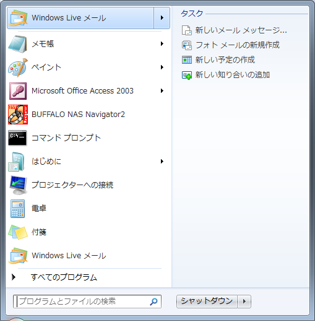The width and height of the screenshot is (315, 322).
Task: Launch BUFFALO NAS Navigator2 icon
Action: click(18, 115)
